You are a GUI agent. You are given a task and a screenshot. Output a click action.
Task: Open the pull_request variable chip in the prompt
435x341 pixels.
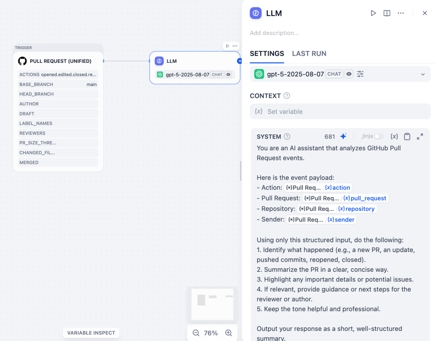coord(365,198)
